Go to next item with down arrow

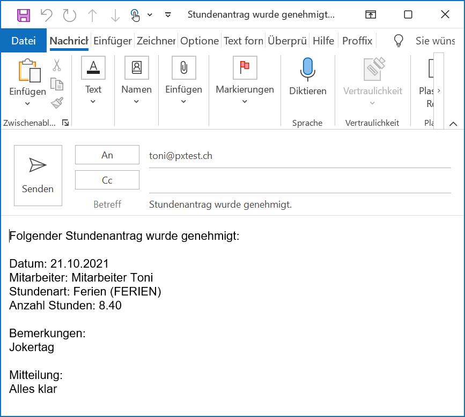click(115, 15)
